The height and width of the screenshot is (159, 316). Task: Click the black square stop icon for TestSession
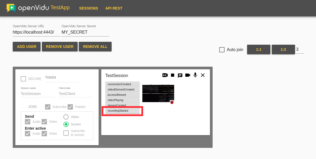point(173,75)
